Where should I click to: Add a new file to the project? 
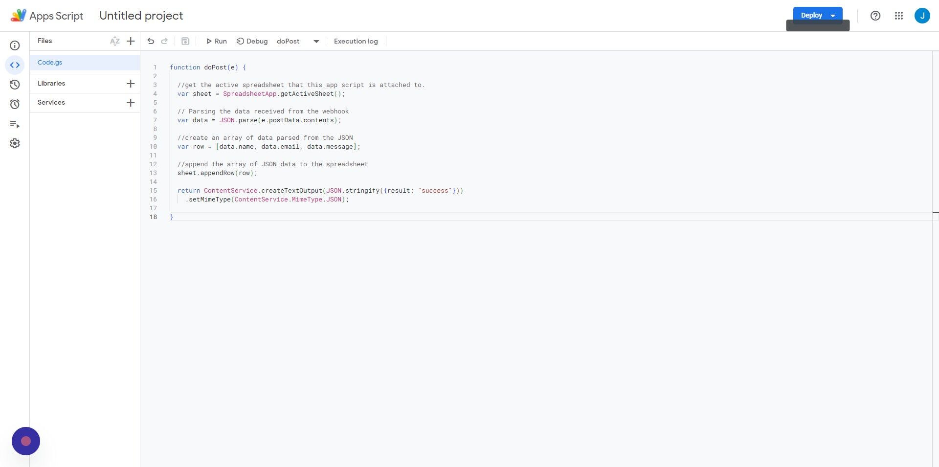click(x=131, y=41)
